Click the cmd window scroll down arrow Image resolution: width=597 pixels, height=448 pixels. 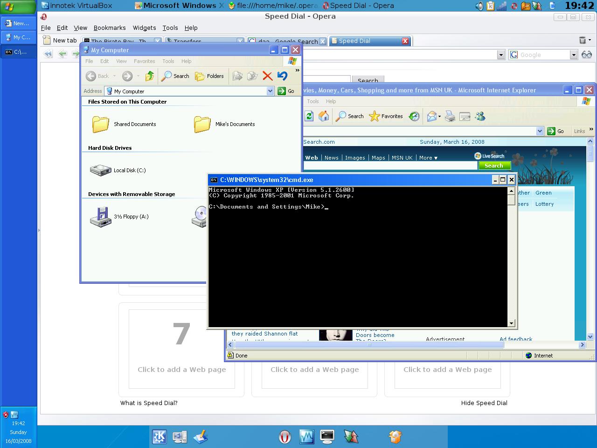pos(511,323)
